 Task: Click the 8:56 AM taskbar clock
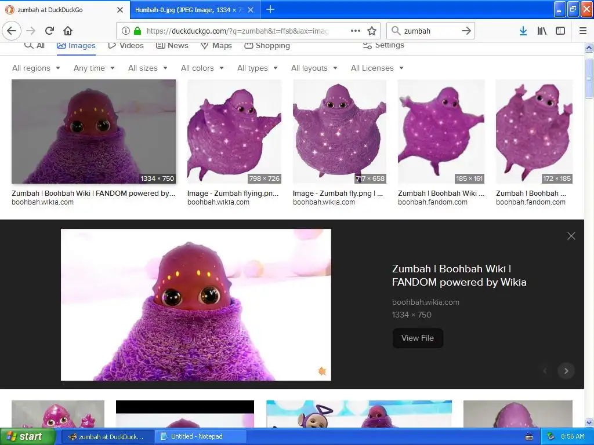573,437
